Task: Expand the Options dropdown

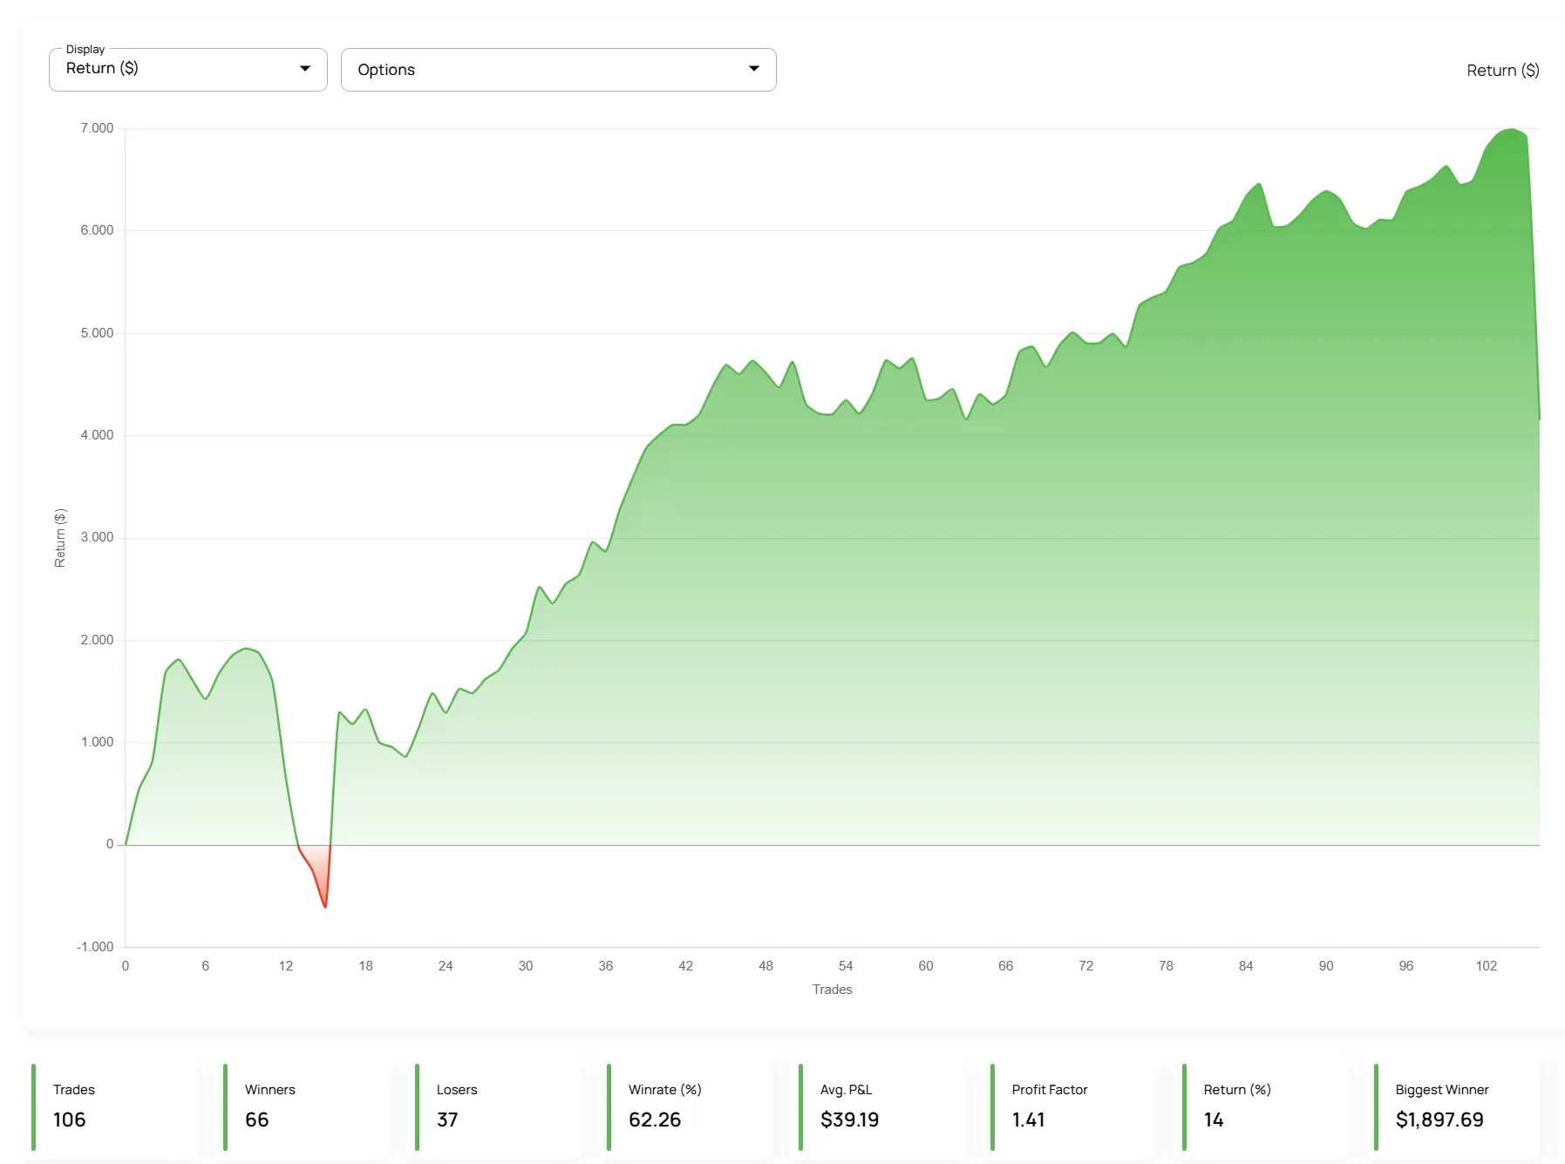Action: (x=558, y=69)
